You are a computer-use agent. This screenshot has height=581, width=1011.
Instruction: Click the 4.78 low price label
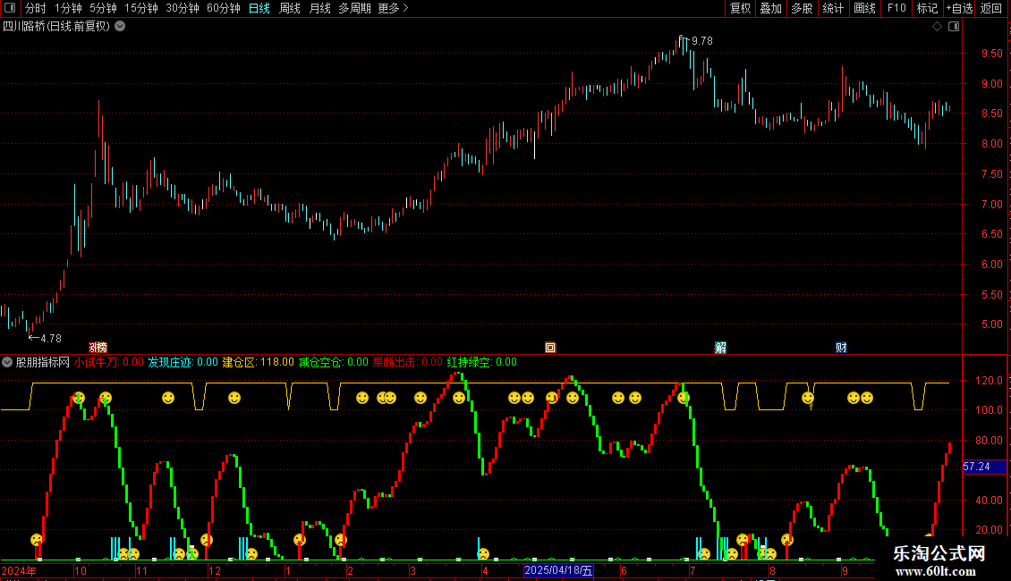51,338
